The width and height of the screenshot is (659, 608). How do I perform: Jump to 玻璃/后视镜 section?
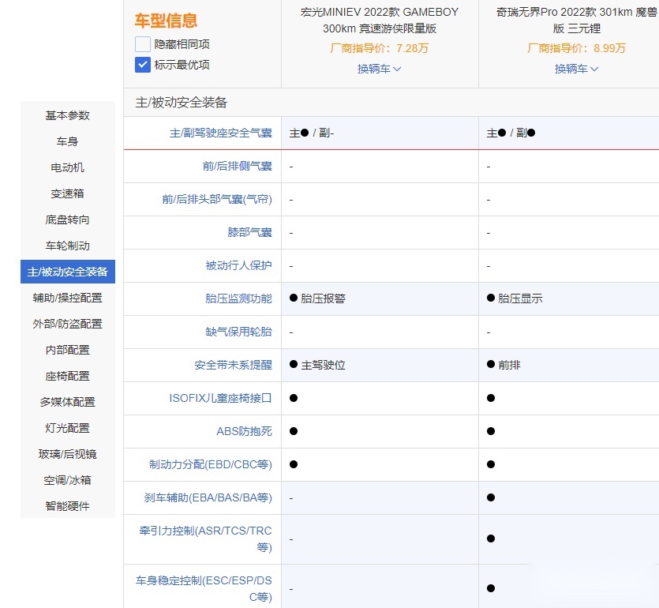(x=68, y=454)
